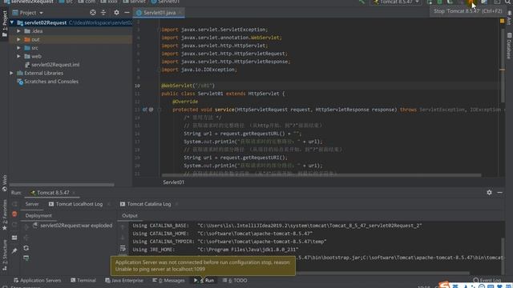Click the soft-wrap icon in Output

coord(123,248)
